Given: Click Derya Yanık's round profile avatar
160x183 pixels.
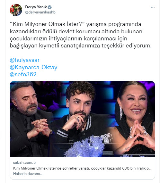Looking at the screenshot, I should click(x=16, y=10).
